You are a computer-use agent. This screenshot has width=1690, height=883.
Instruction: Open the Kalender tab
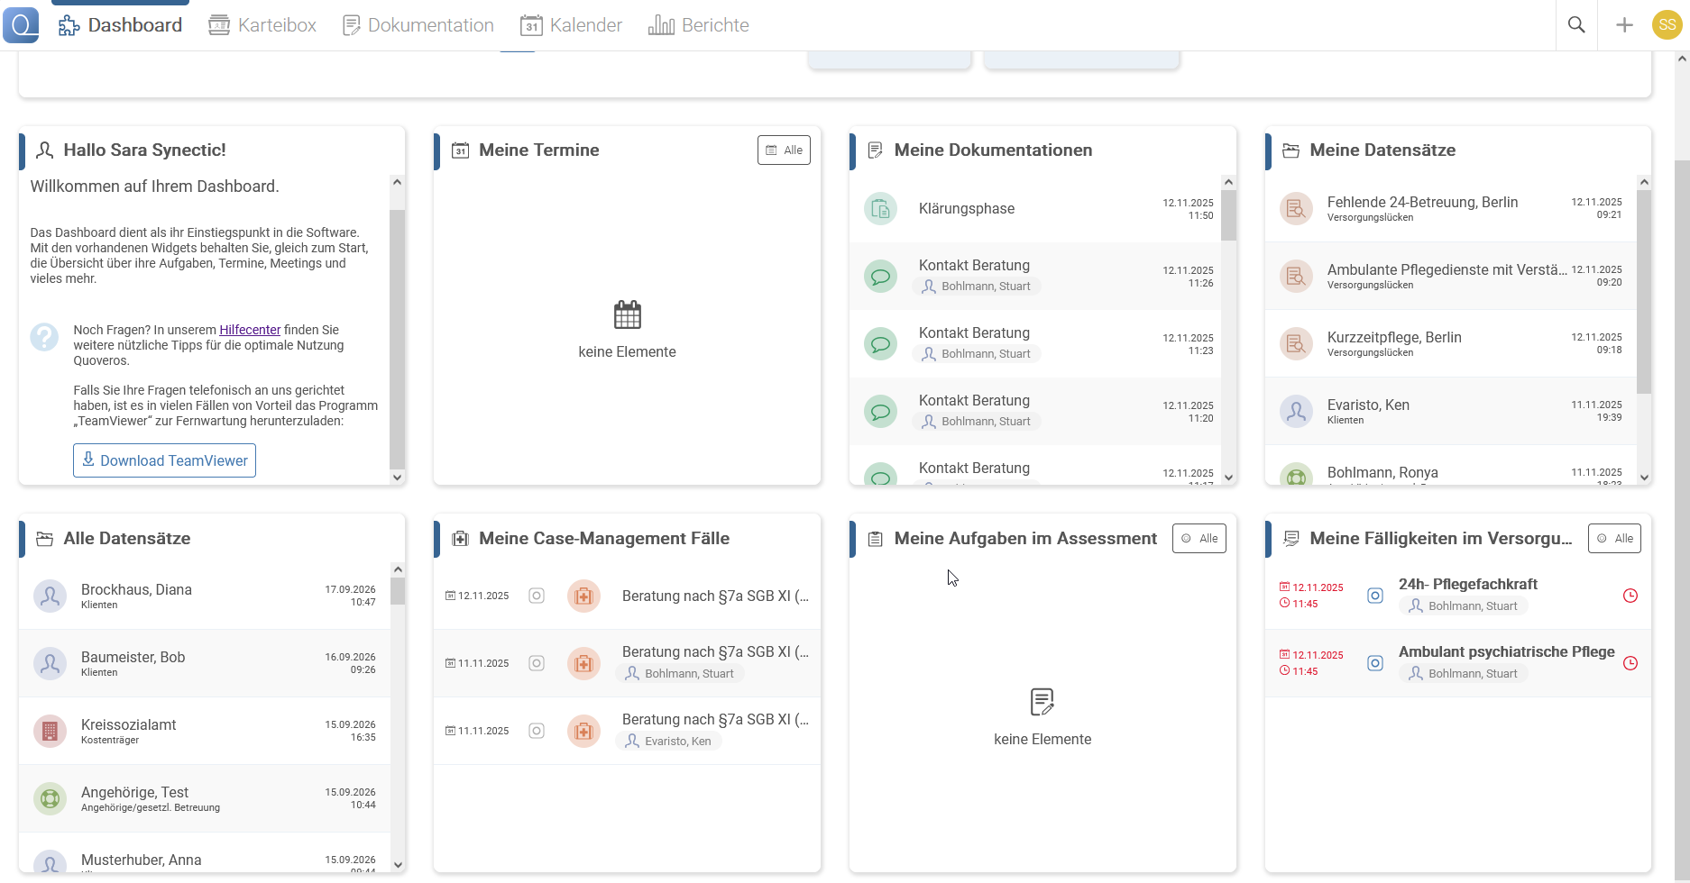coord(572,25)
